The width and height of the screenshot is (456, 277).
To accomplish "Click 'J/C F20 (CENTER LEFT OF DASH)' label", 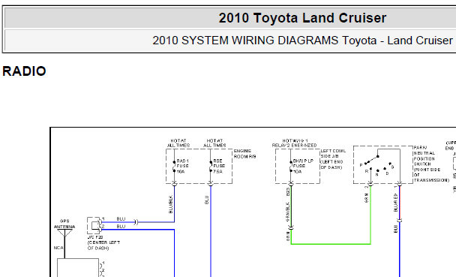I will (x=103, y=242).
